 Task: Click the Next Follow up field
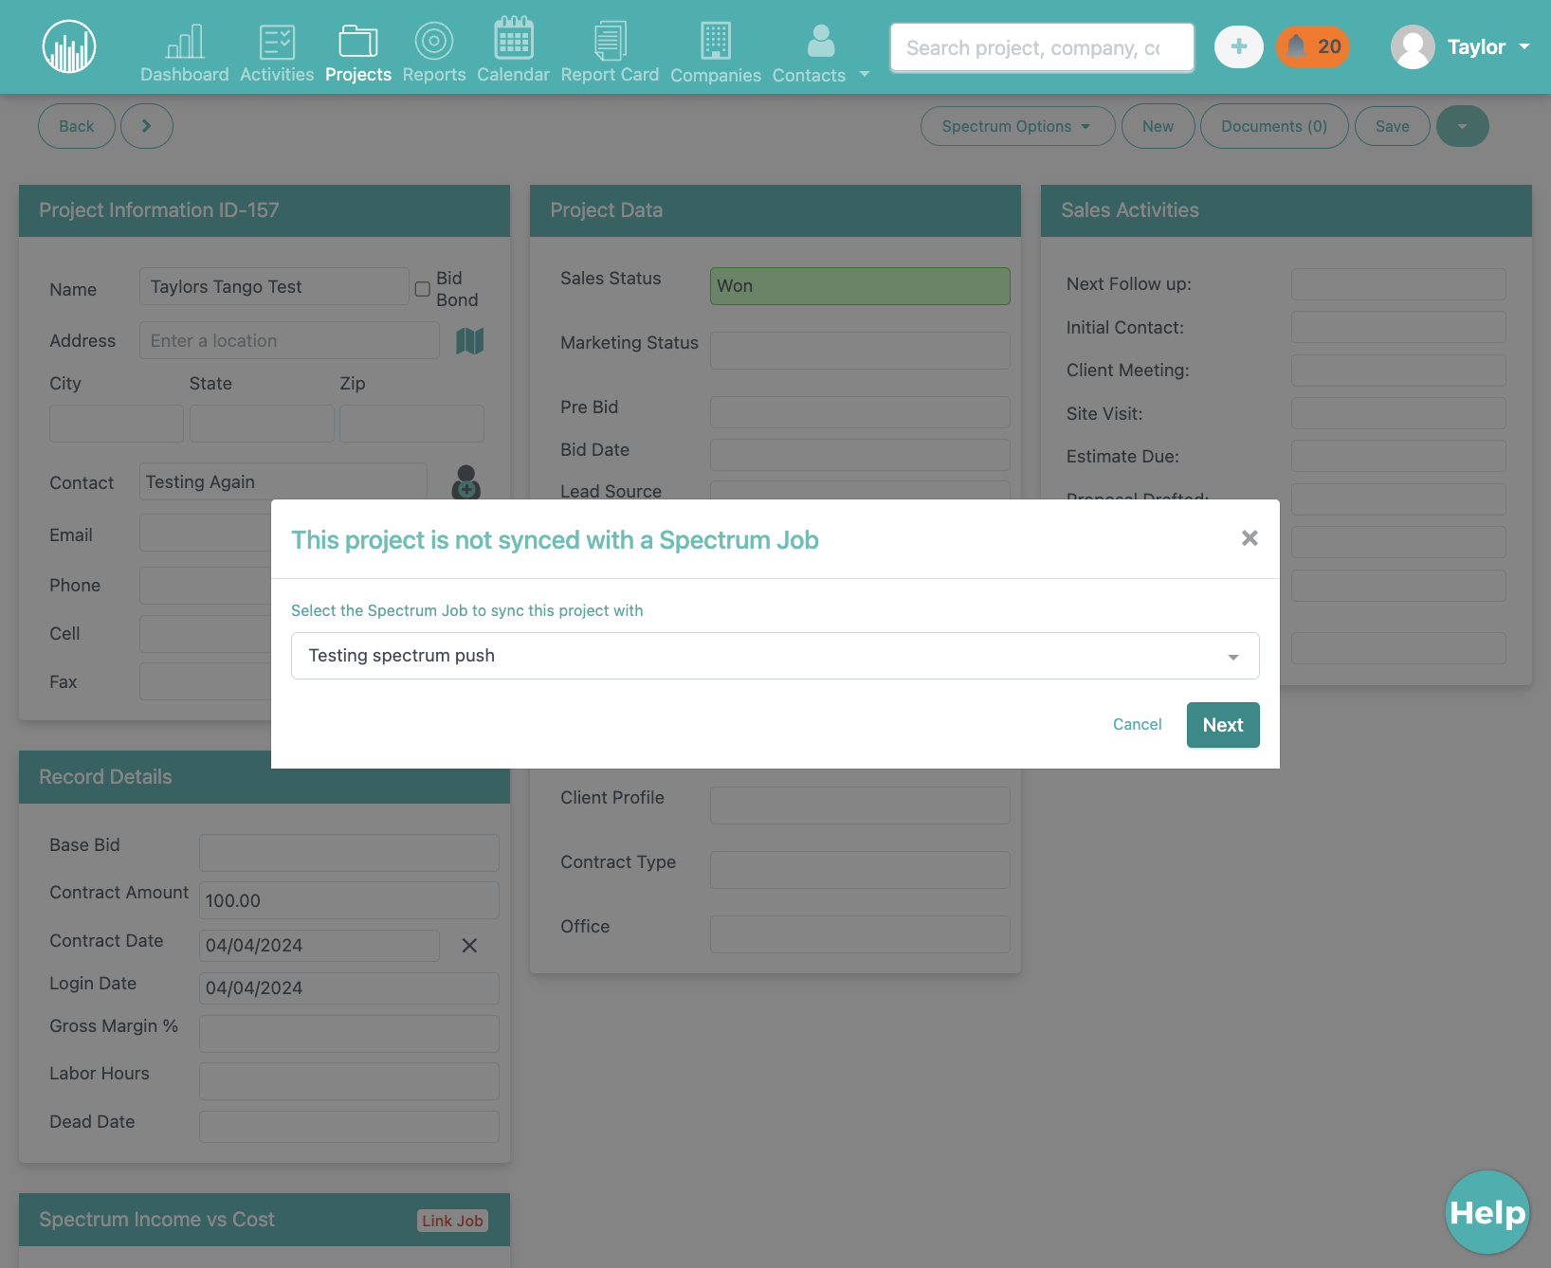(1398, 284)
